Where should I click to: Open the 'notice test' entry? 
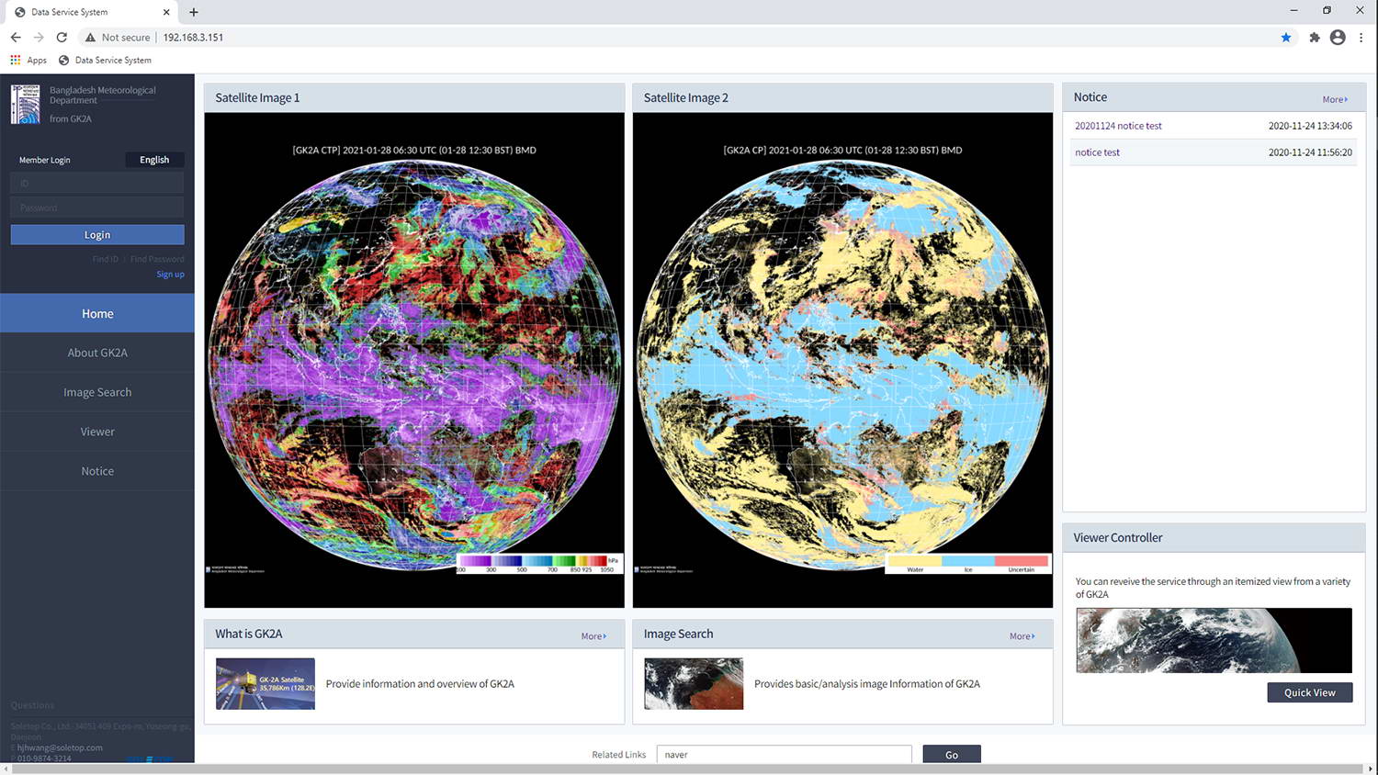(x=1097, y=152)
